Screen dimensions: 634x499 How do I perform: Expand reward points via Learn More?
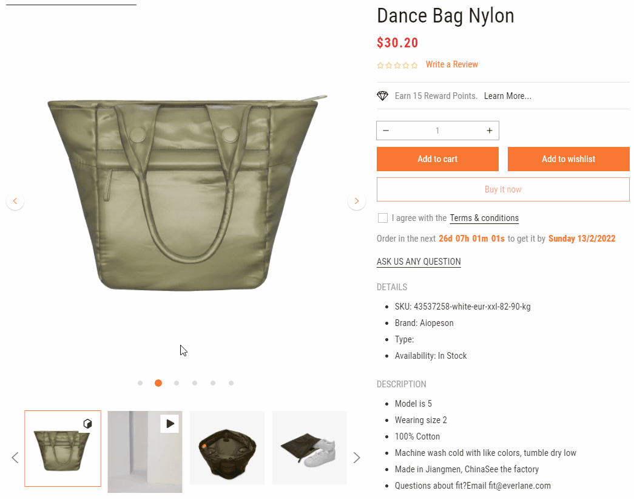(x=507, y=96)
